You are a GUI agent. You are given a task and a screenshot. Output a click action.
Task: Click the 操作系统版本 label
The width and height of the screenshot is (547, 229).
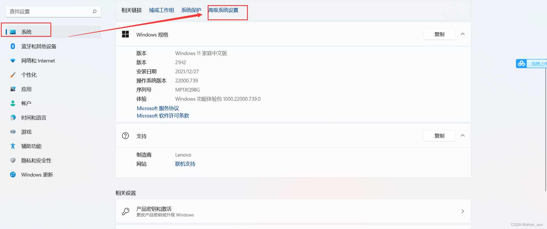152,81
